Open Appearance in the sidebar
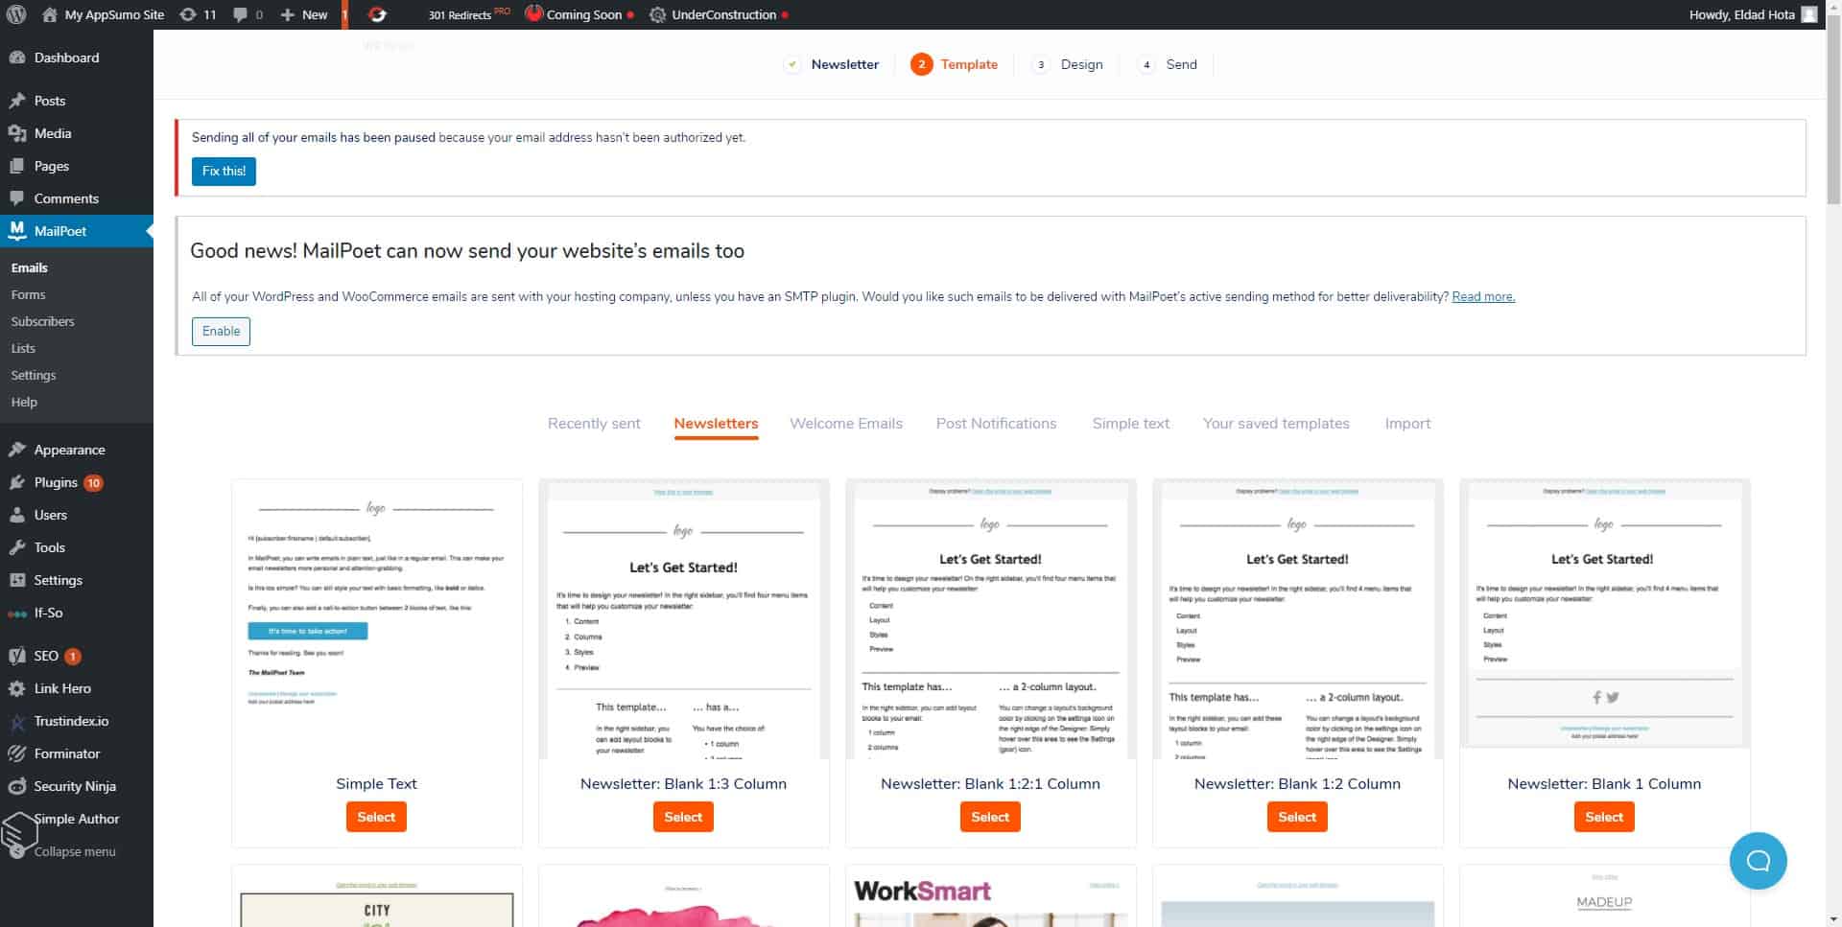Image resolution: width=1842 pixels, height=927 pixels. 77,450
